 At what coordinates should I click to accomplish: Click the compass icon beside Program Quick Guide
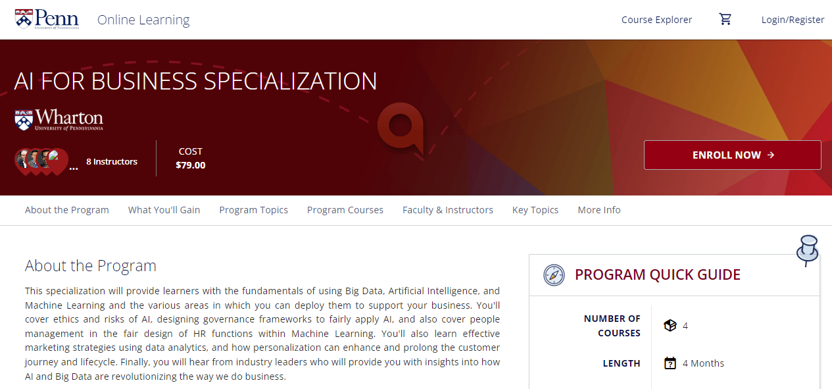click(x=554, y=275)
